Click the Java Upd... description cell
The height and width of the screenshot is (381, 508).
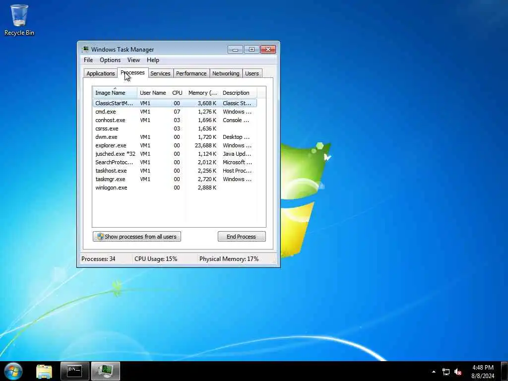[x=237, y=154]
